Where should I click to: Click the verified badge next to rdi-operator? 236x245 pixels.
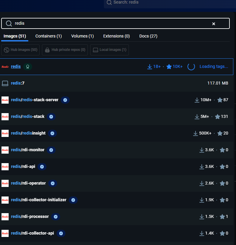click(53, 183)
